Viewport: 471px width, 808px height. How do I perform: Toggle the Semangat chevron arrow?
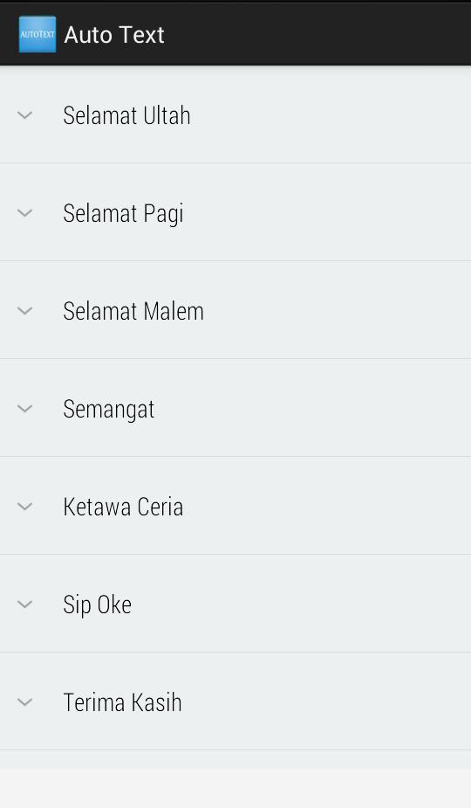[24, 409]
